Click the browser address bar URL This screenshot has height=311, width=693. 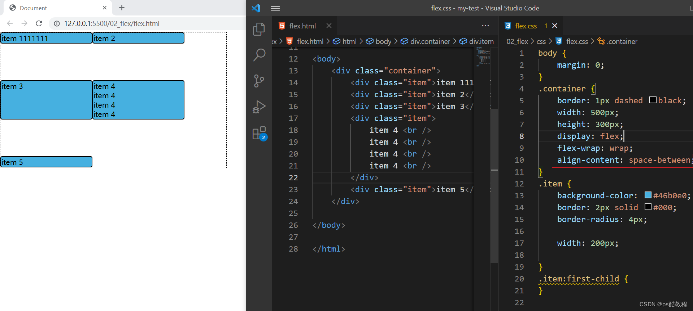click(112, 23)
